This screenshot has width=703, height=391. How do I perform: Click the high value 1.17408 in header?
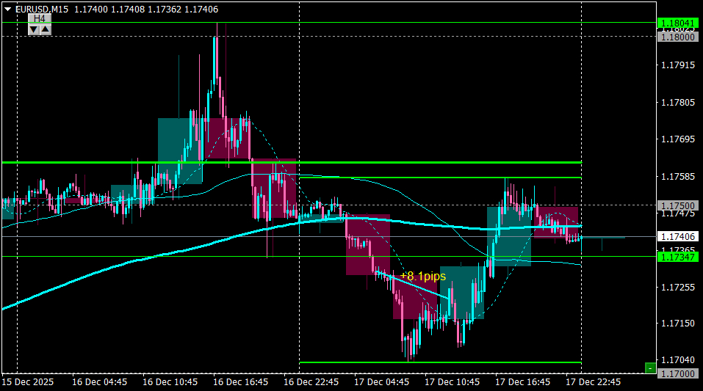[x=128, y=9]
